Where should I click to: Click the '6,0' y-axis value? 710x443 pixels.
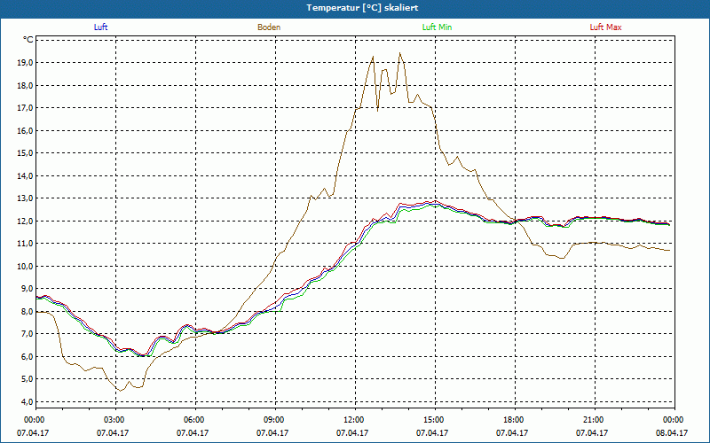(27, 356)
